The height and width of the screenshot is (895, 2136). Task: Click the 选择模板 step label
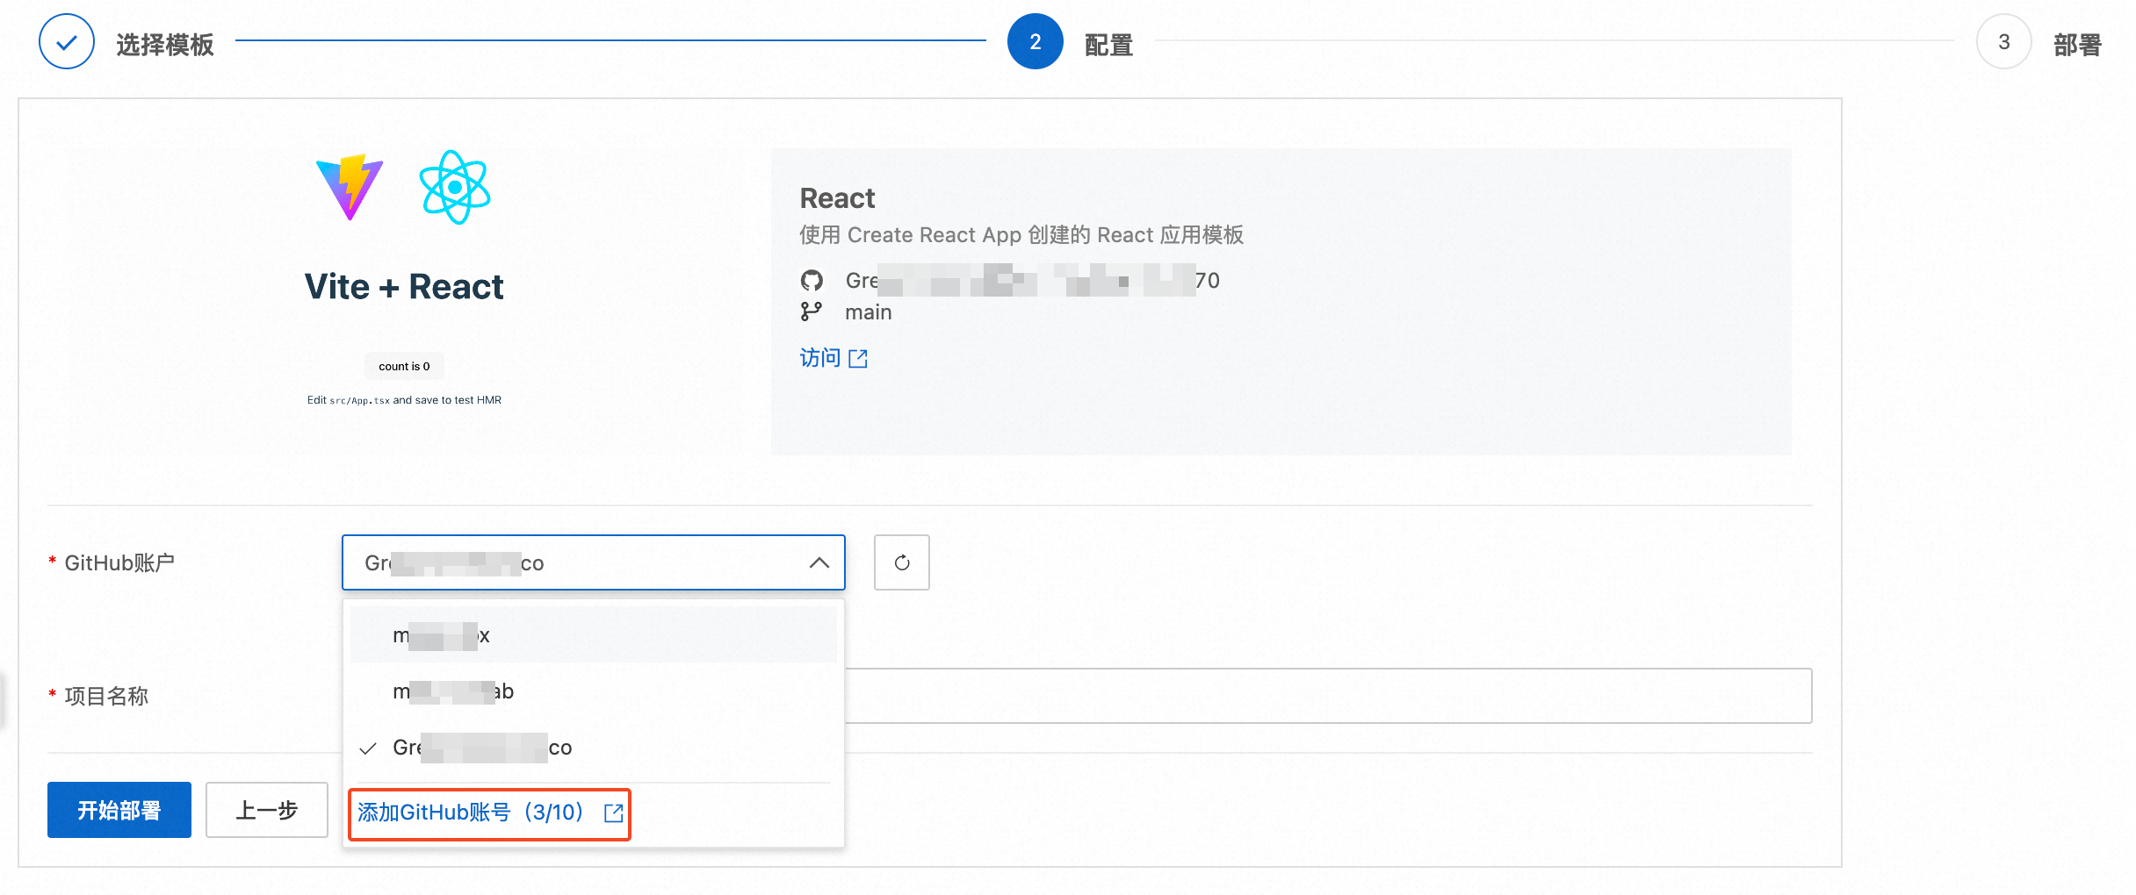165,45
